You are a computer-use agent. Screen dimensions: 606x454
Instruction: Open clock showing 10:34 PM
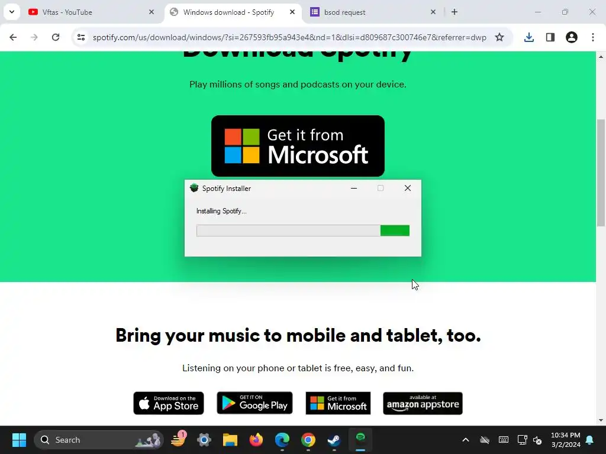(x=565, y=440)
